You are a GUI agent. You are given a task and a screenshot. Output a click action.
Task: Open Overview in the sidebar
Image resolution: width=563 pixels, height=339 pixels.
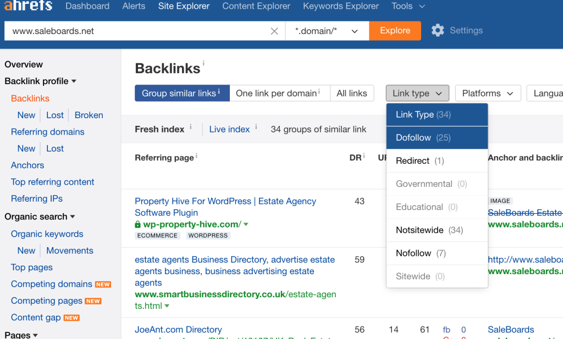pyautogui.click(x=23, y=65)
